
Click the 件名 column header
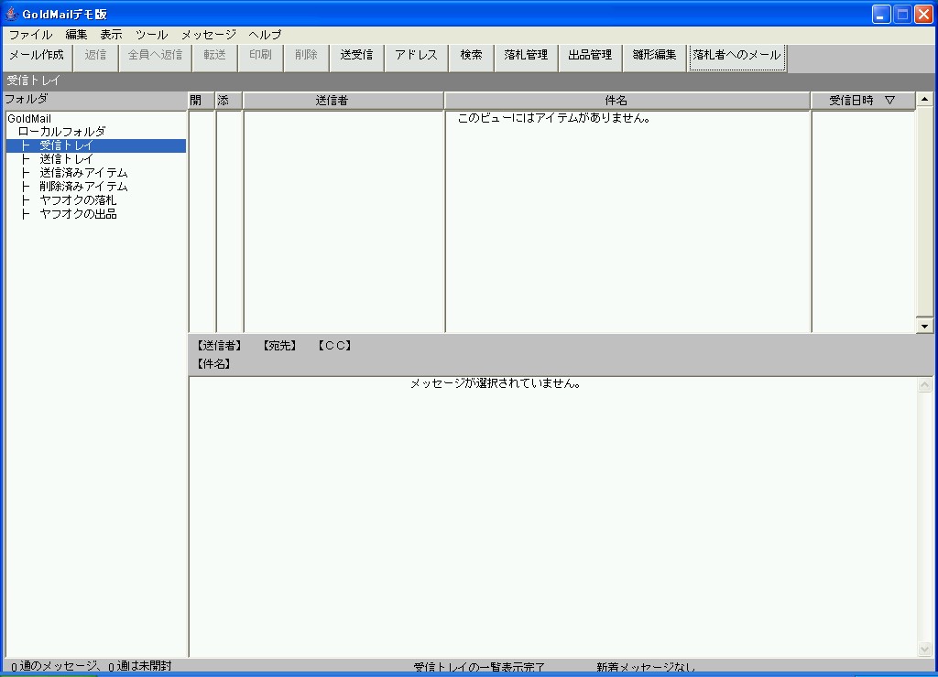tap(627, 101)
